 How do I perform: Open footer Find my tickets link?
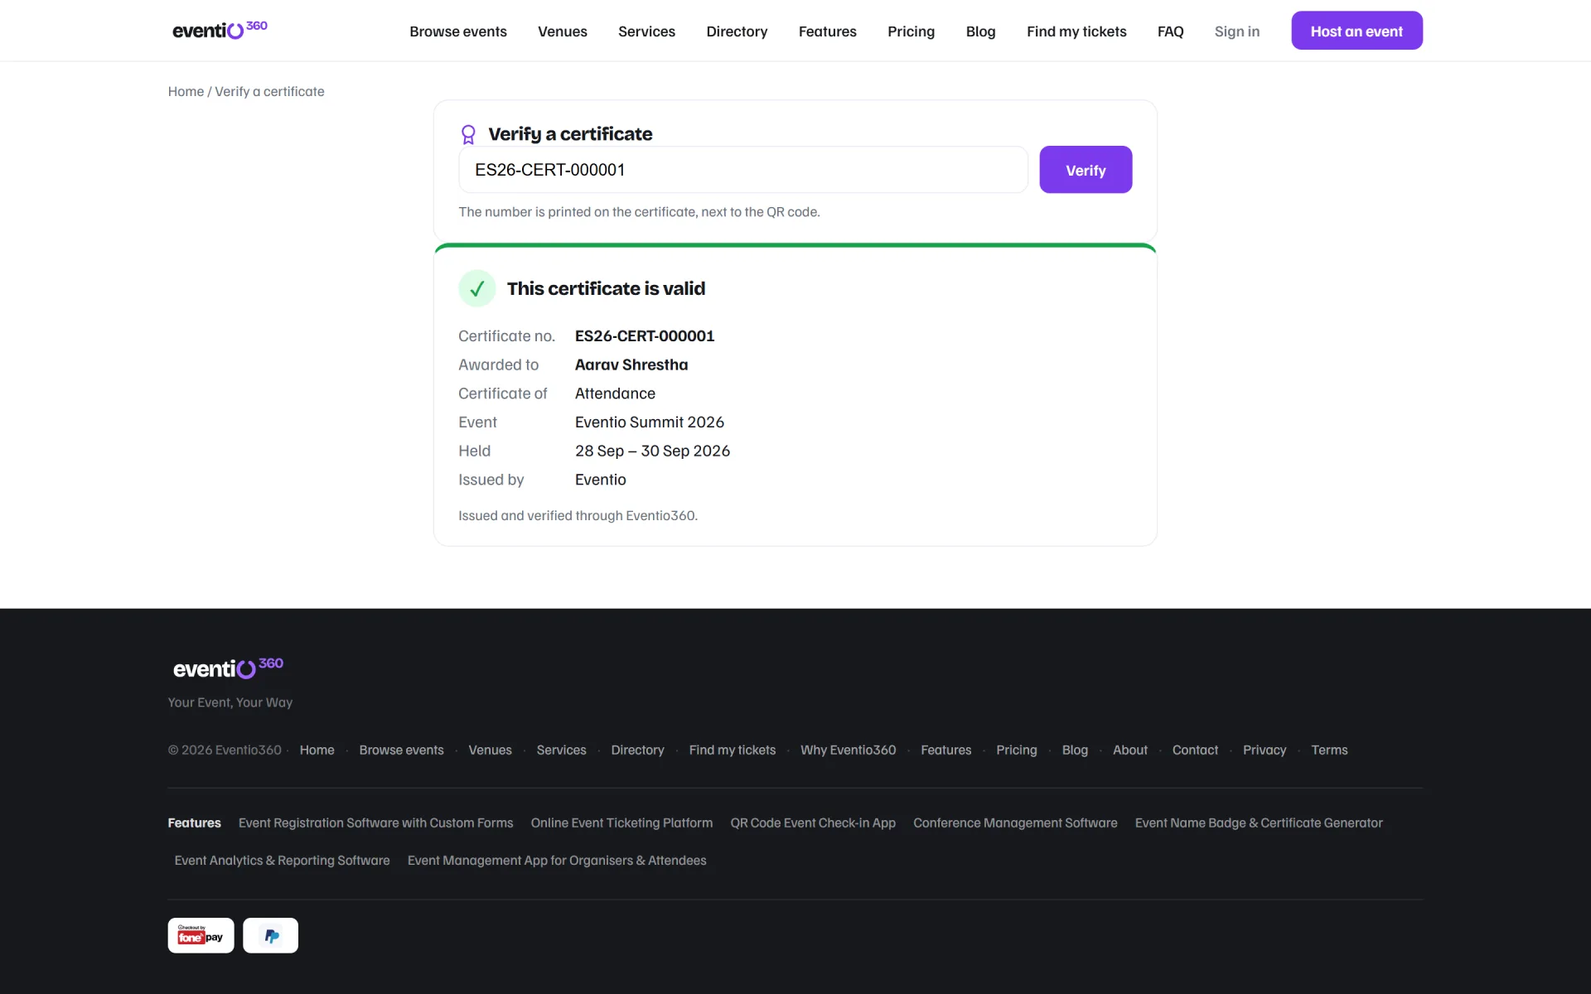coord(733,750)
